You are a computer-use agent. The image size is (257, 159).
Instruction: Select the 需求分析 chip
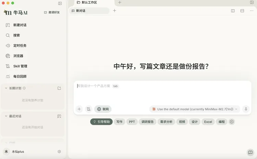tap(166, 122)
